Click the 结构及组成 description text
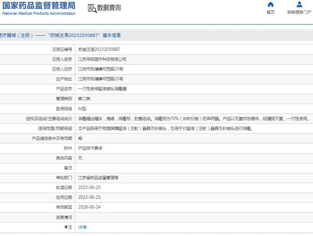 coord(194,119)
